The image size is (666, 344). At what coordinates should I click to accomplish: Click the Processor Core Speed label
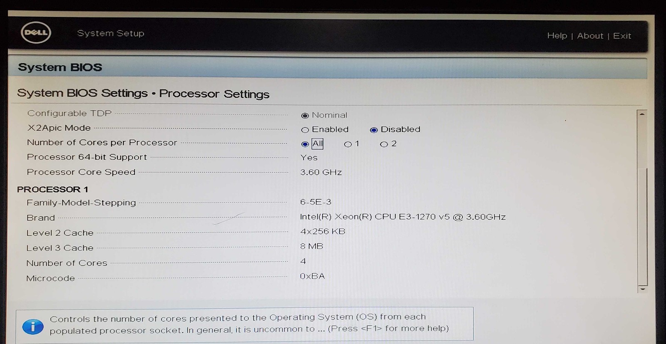click(x=81, y=172)
